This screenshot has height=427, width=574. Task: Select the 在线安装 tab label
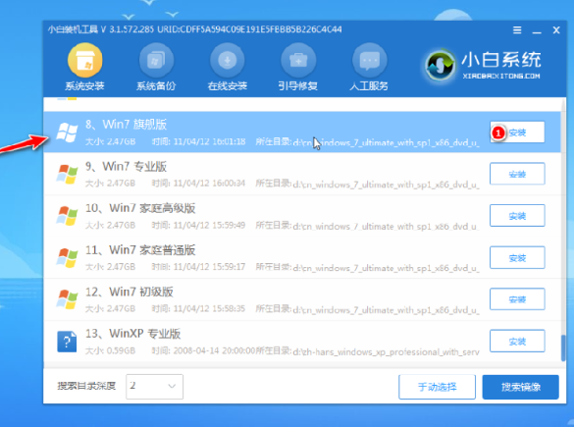(228, 86)
